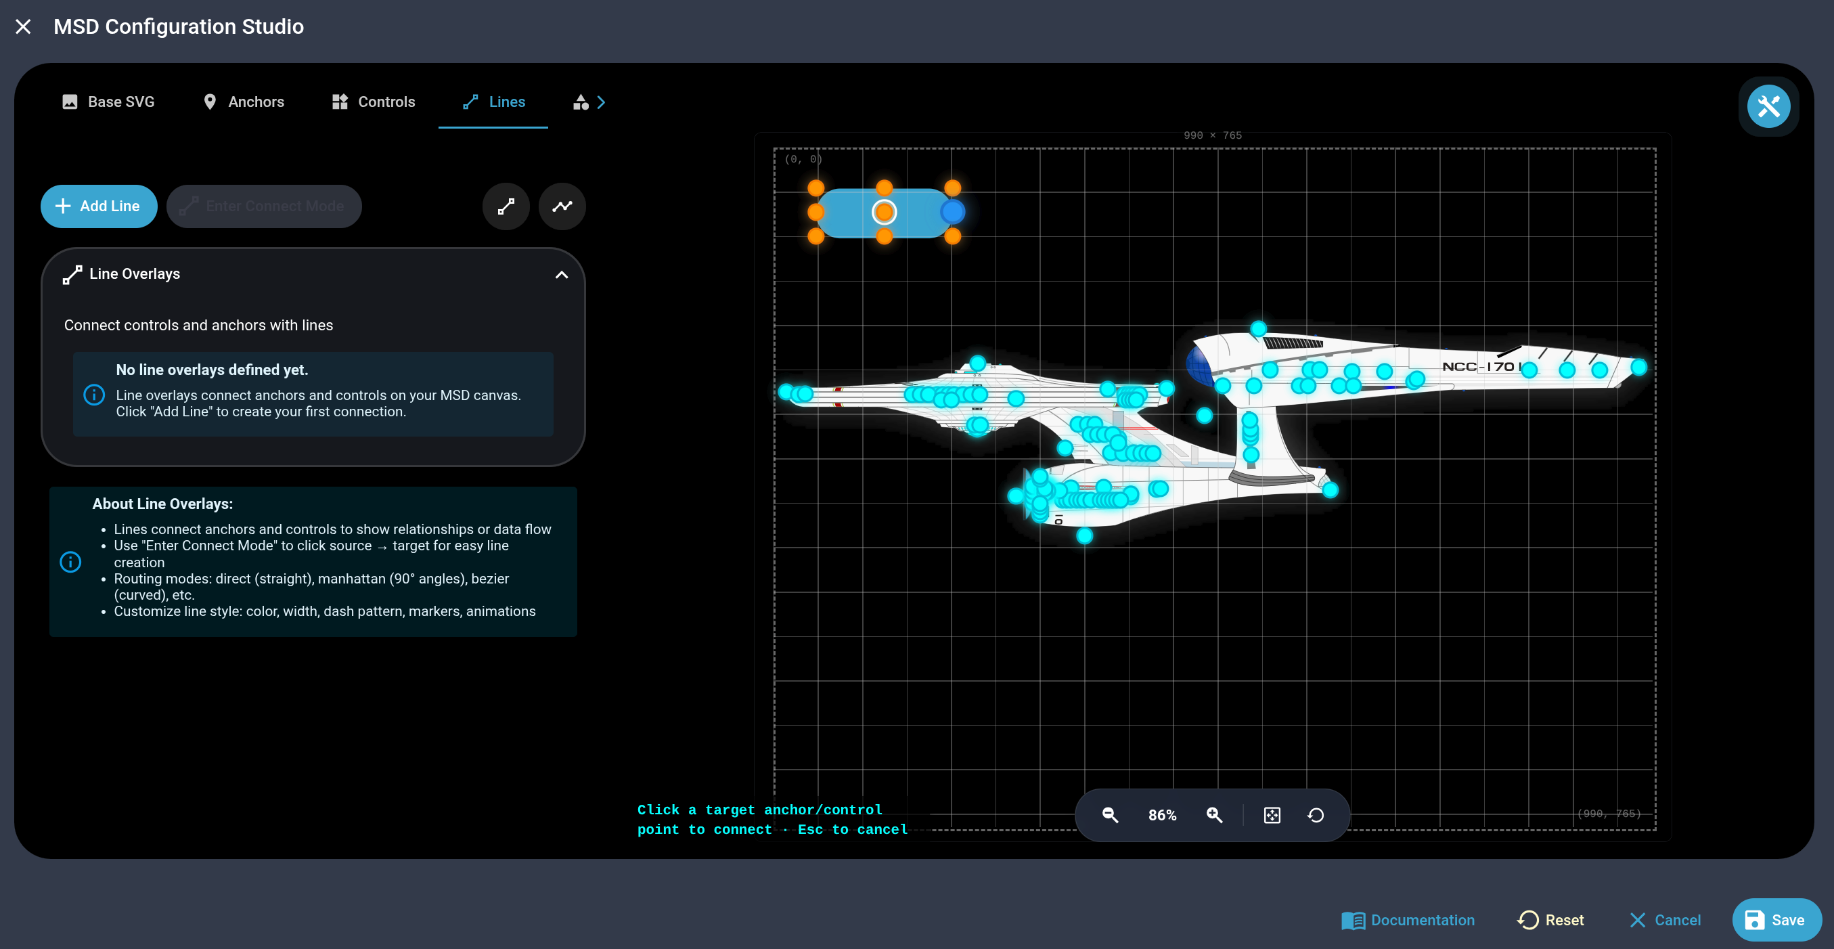Click the leftmost anchor on the saucer edge
The width and height of the screenshot is (1834, 949).
pyautogui.click(x=786, y=391)
